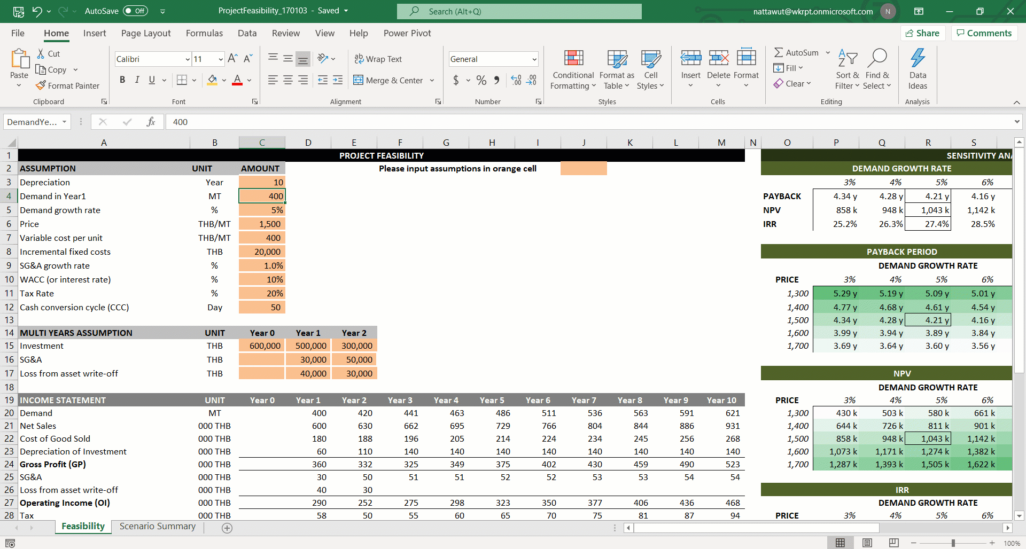Click the Search box in title bar

click(x=519, y=11)
